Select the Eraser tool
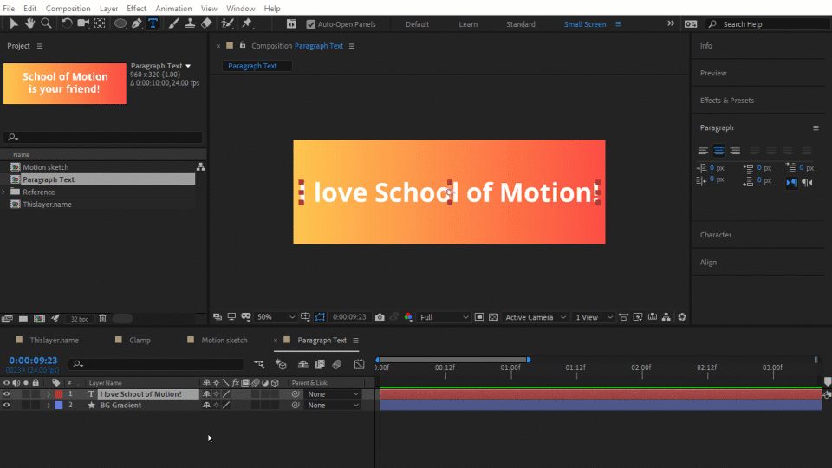Screen dimensions: 832x468 206,23
